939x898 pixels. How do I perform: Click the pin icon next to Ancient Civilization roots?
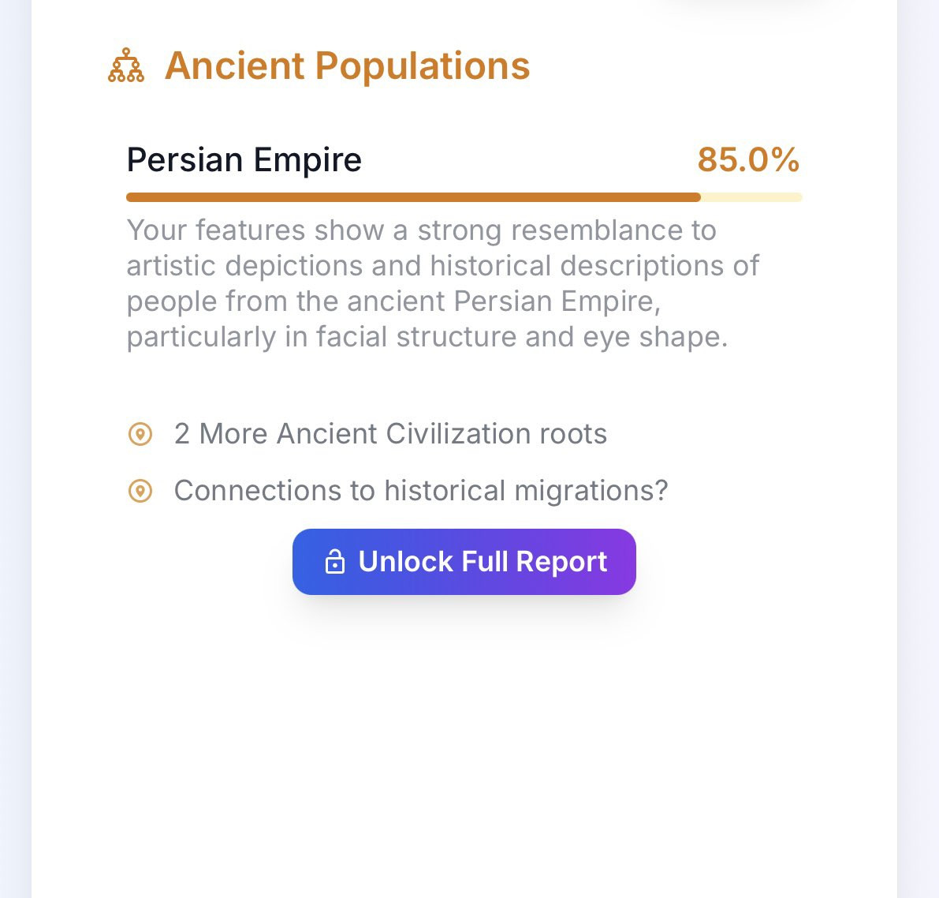click(x=140, y=434)
